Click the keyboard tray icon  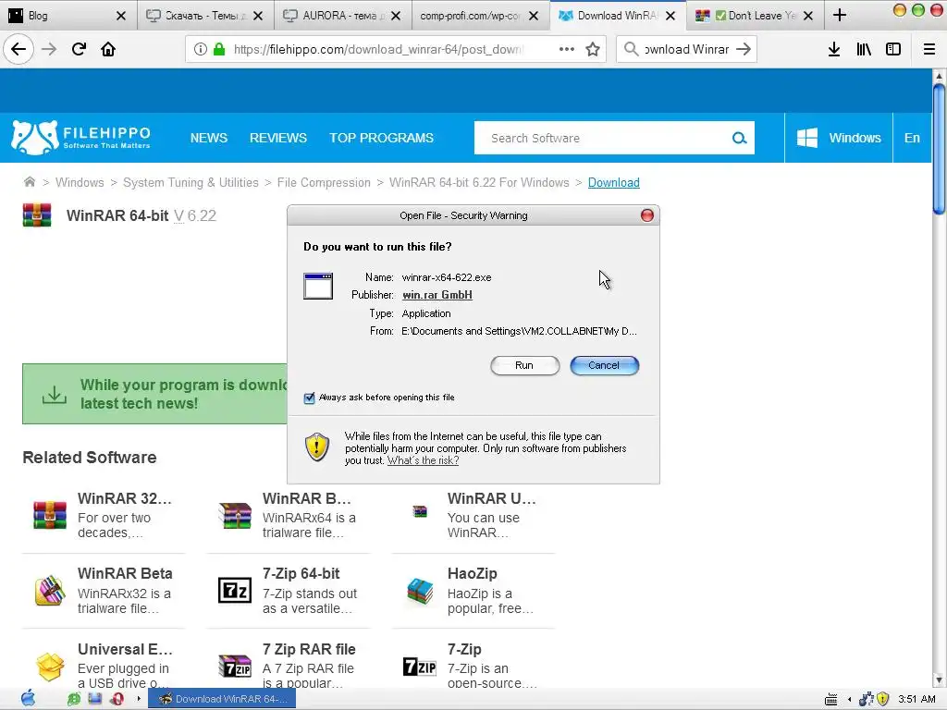831,699
